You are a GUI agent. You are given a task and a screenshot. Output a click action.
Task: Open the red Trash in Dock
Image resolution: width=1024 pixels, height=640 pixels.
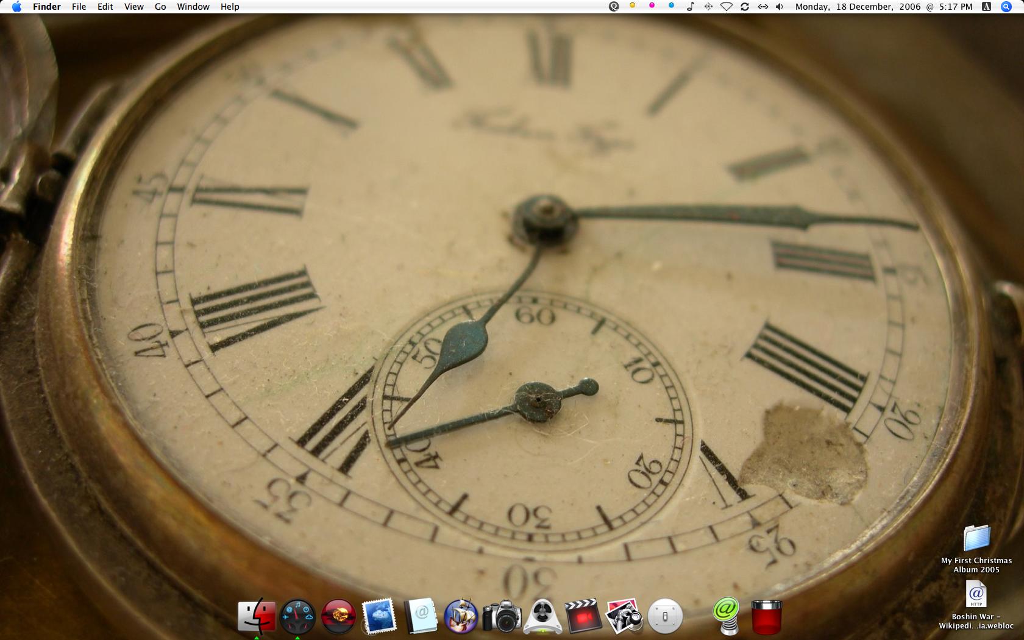coord(767,617)
